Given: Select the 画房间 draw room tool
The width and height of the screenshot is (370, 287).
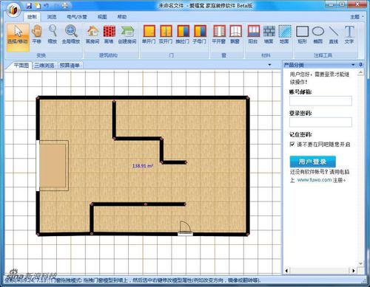Looking at the screenshot, I should click(92, 35).
